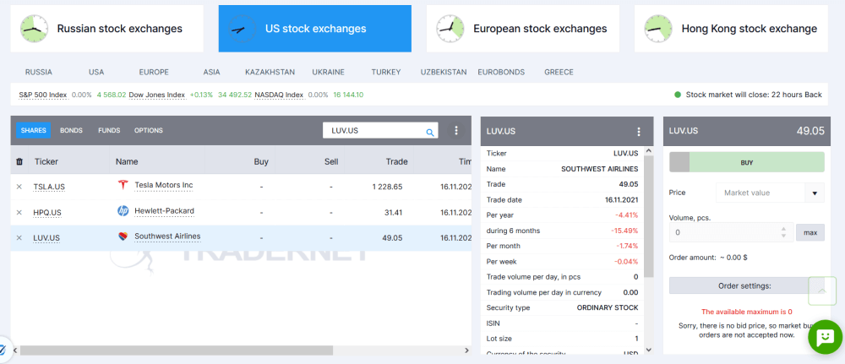
Task: Click the scroll-to-top chevron button
Action: [x=822, y=291]
